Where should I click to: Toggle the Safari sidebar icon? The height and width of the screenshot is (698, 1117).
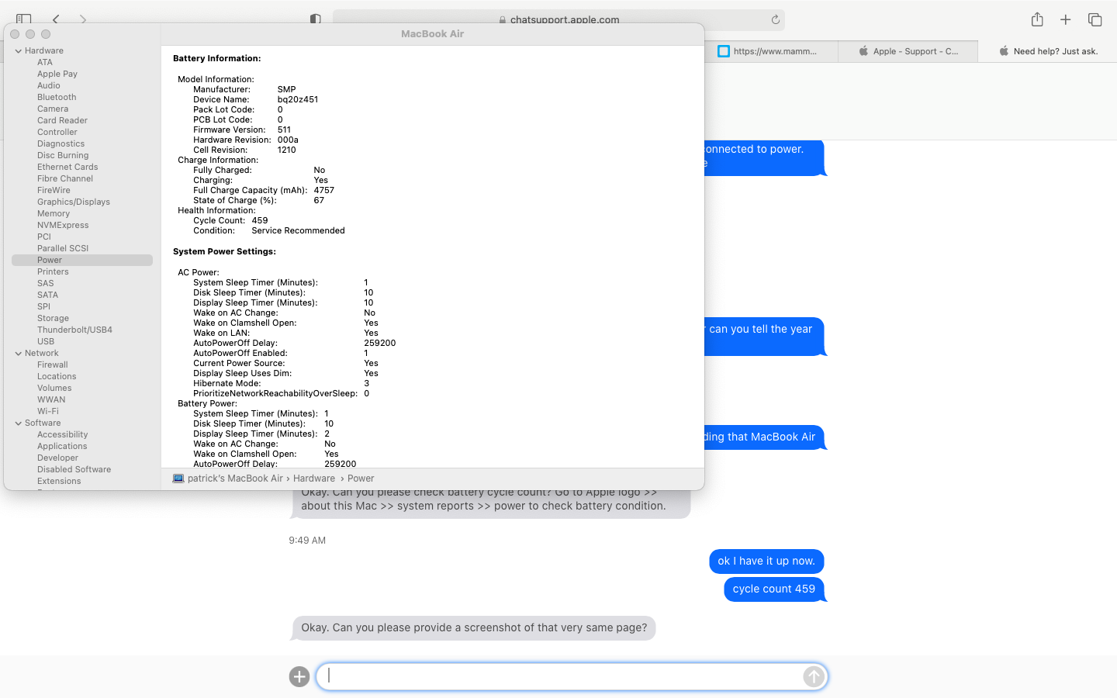(24, 19)
